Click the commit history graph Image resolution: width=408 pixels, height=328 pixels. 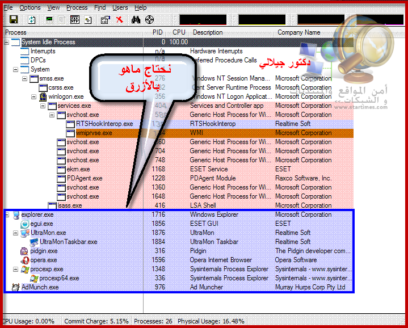click(x=262, y=20)
